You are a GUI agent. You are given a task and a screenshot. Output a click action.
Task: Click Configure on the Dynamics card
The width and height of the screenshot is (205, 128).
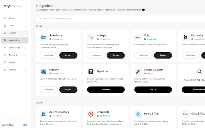click(191, 55)
